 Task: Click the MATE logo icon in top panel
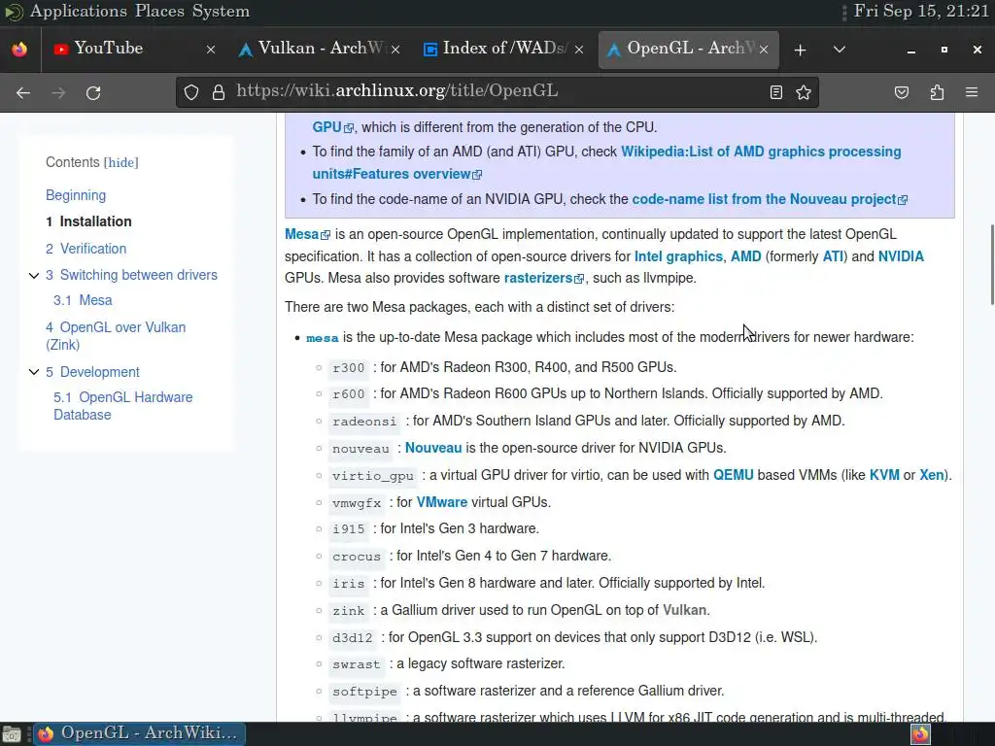click(x=14, y=12)
